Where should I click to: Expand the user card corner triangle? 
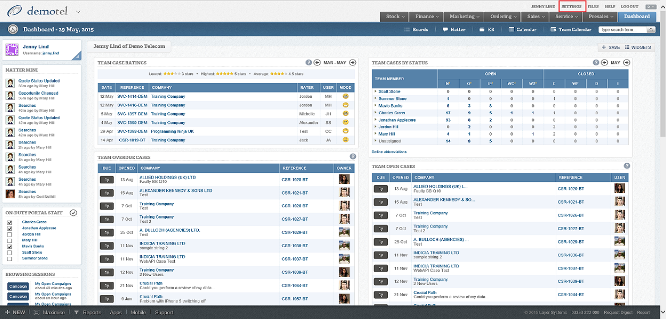[x=77, y=55]
